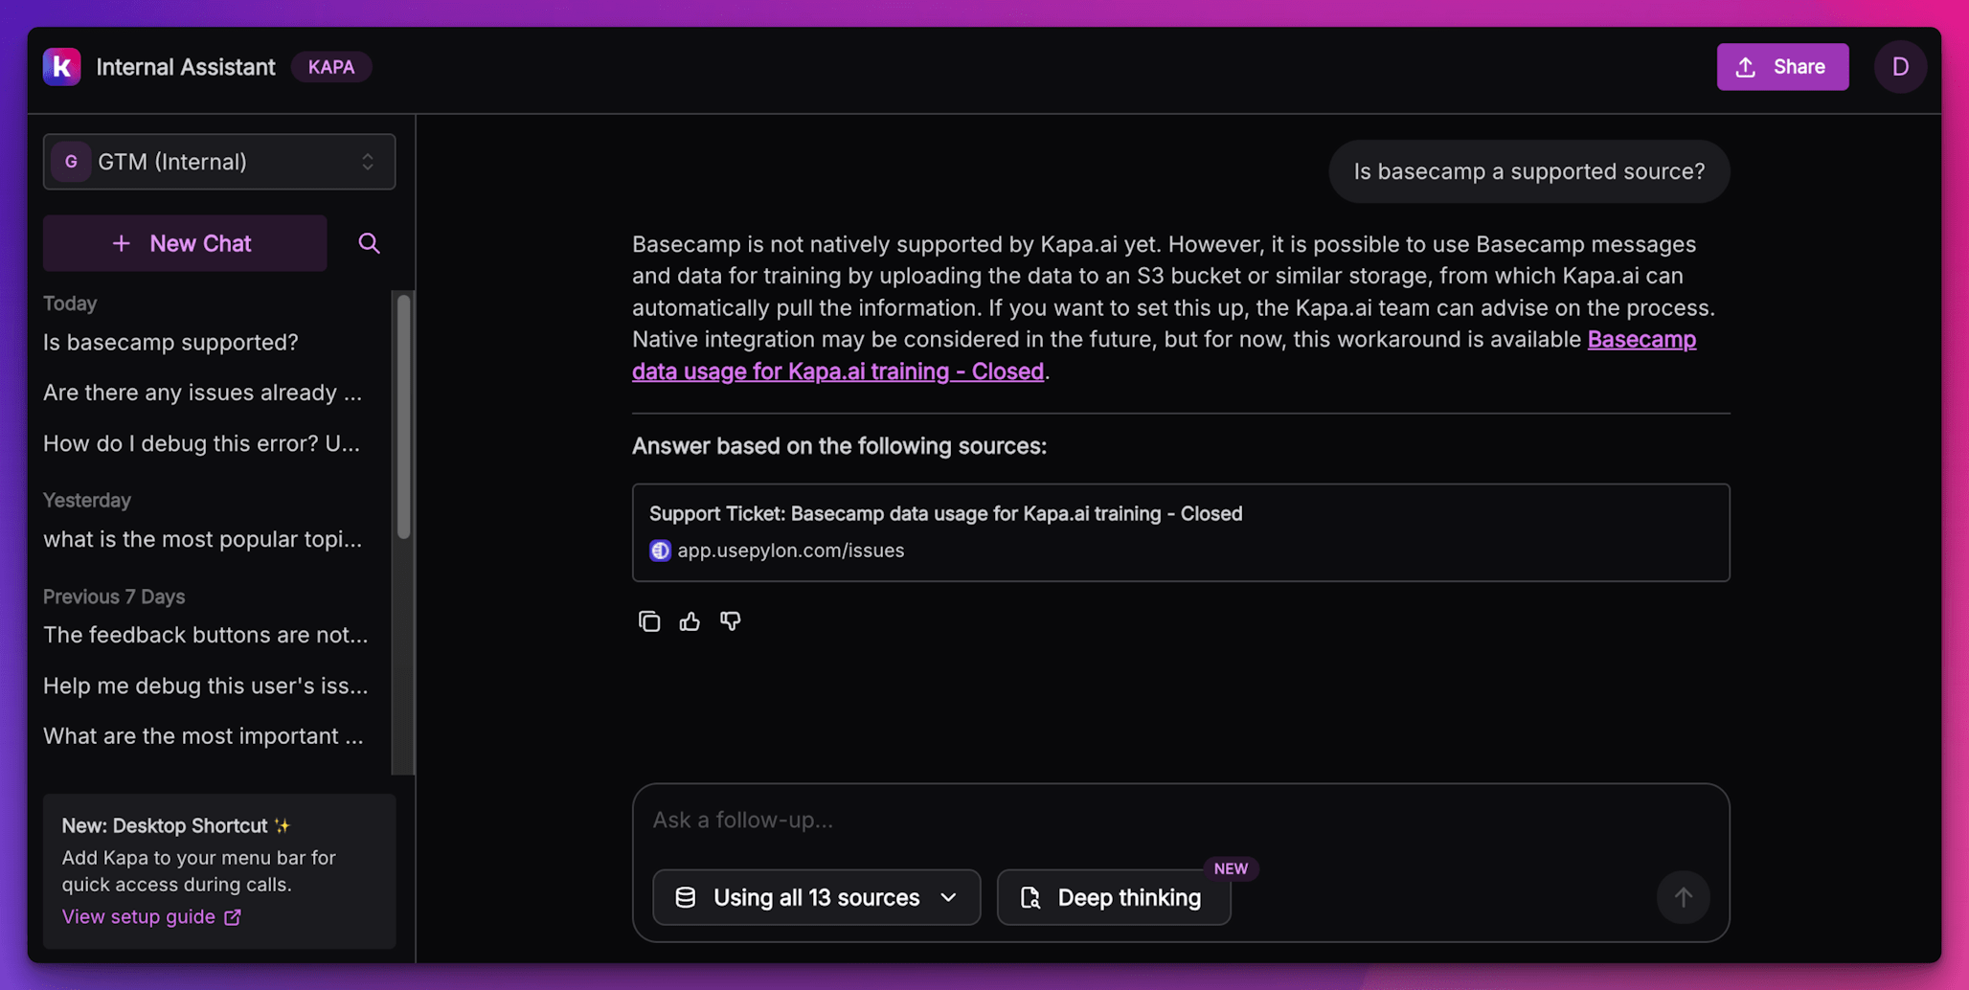The width and height of the screenshot is (1969, 990).
Task: Open the GTM (Internal) project selector
Action: pos(219,162)
